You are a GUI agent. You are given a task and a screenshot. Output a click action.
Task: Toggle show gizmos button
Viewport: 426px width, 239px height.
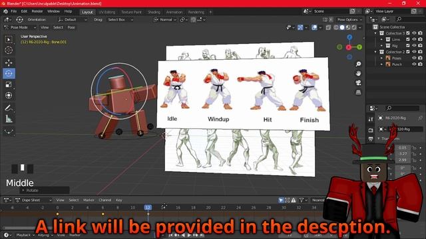tap(300, 27)
